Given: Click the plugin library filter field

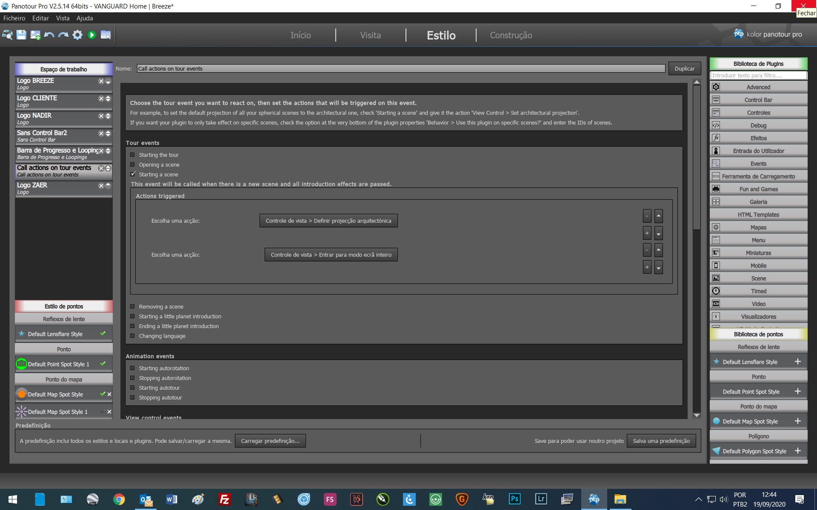Looking at the screenshot, I should point(758,75).
